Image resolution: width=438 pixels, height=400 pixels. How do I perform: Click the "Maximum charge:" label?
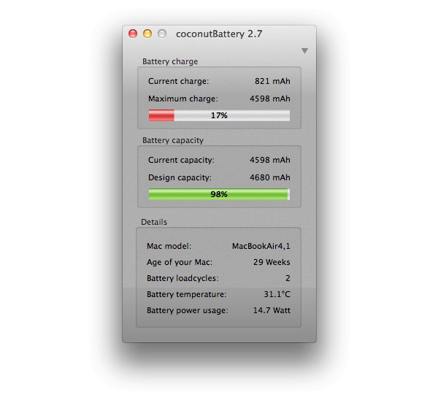tap(183, 99)
